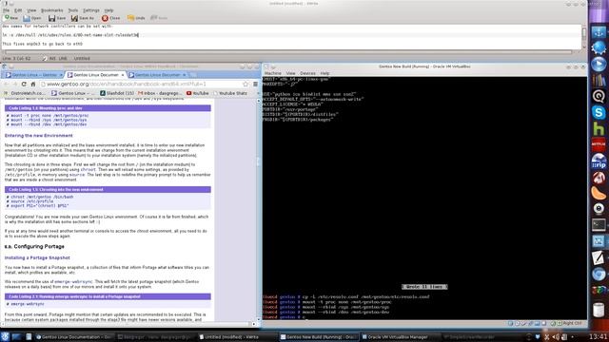The image size is (609, 342).
Task: Reload the Gentoo handbook page
Action: pos(24,85)
